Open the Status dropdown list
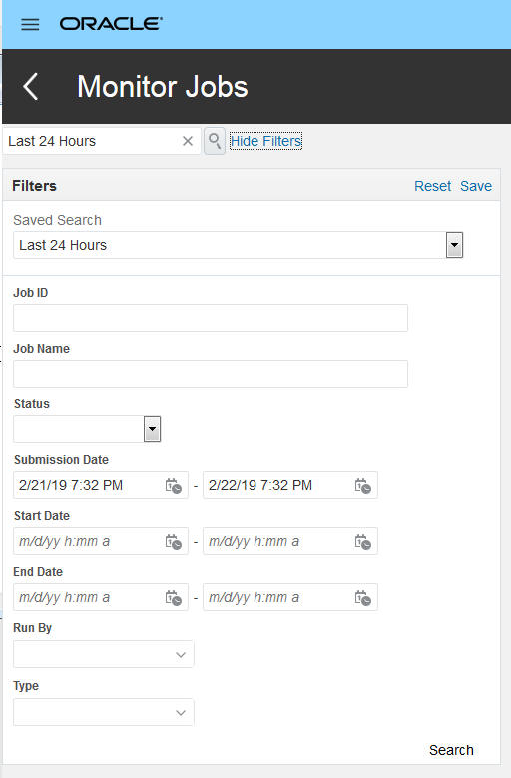This screenshot has width=511, height=778. point(152,429)
